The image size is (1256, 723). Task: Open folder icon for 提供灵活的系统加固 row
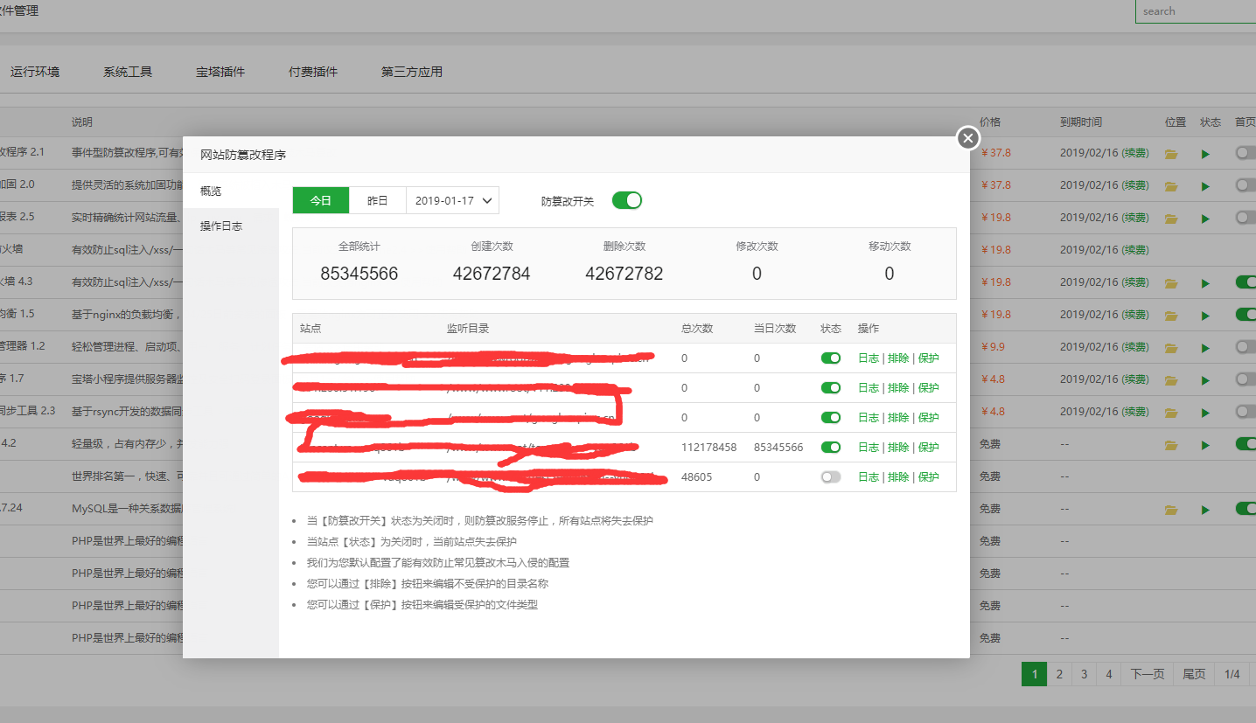click(1171, 186)
